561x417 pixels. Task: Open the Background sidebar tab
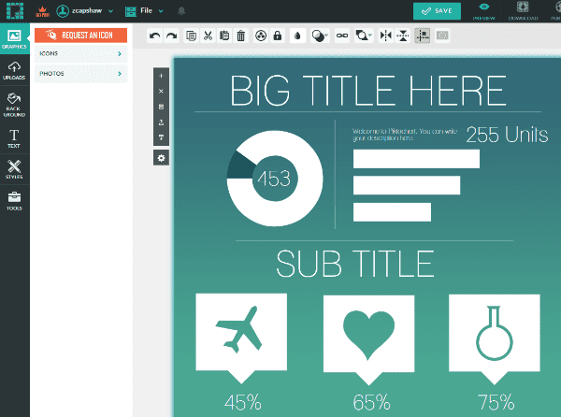tap(14, 105)
